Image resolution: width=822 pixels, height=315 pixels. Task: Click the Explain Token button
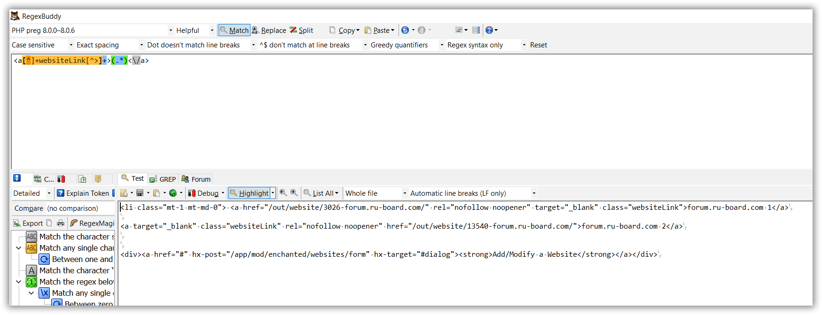83,193
